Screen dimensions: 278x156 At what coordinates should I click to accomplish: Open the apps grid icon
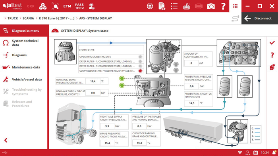(235, 6)
